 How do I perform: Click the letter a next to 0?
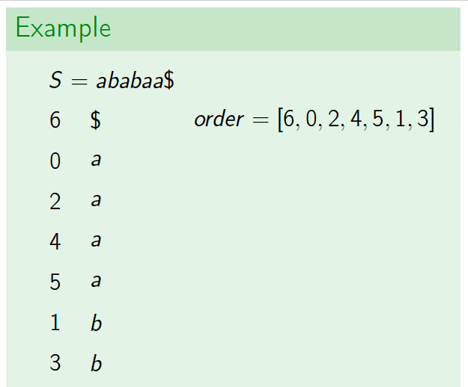96,160
